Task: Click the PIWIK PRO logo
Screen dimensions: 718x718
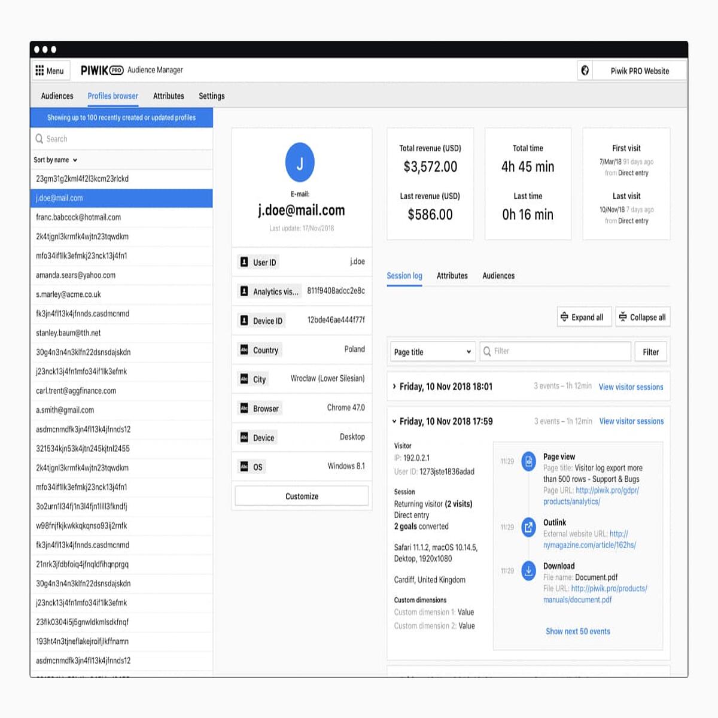Action: [x=102, y=70]
